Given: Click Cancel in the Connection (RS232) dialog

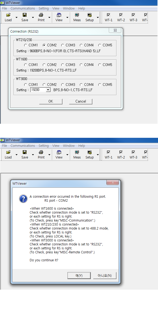Looking at the screenshot, I should point(81,101).
